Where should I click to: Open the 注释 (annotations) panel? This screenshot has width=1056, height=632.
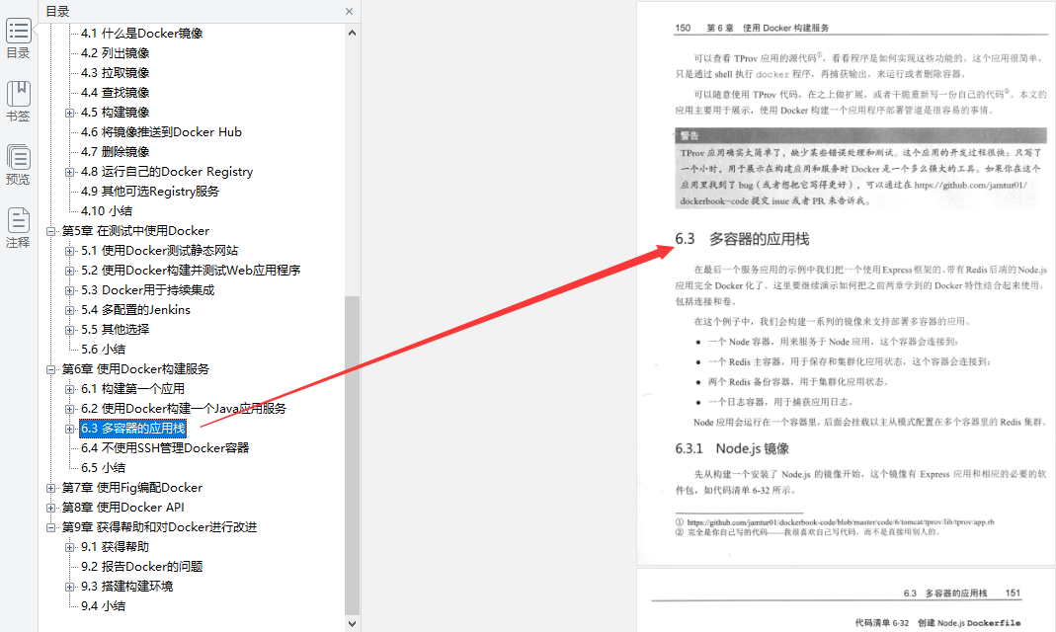click(18, 219)
